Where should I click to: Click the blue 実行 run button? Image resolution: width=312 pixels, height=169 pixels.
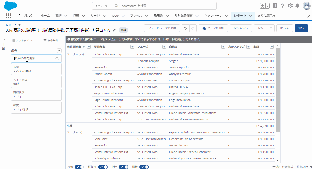301,28
